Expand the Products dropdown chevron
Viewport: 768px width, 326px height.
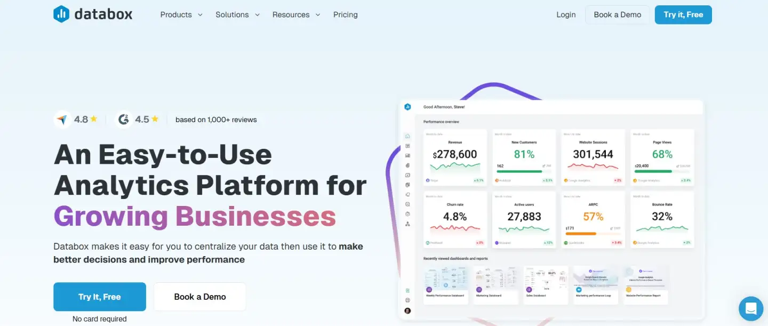click(x=200, y=15)
